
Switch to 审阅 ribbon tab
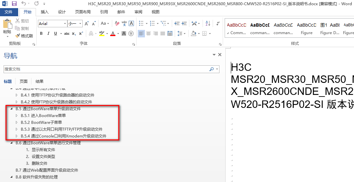click(x=138, y=12)
